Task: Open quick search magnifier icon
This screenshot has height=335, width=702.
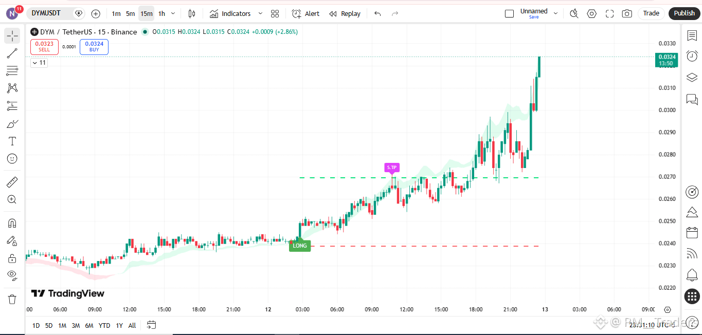Action: (x=574, y=14)
